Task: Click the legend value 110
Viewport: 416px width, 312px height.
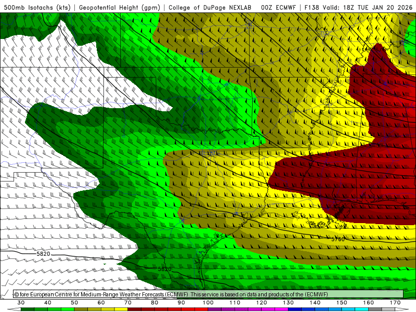Action: (235, 303)
